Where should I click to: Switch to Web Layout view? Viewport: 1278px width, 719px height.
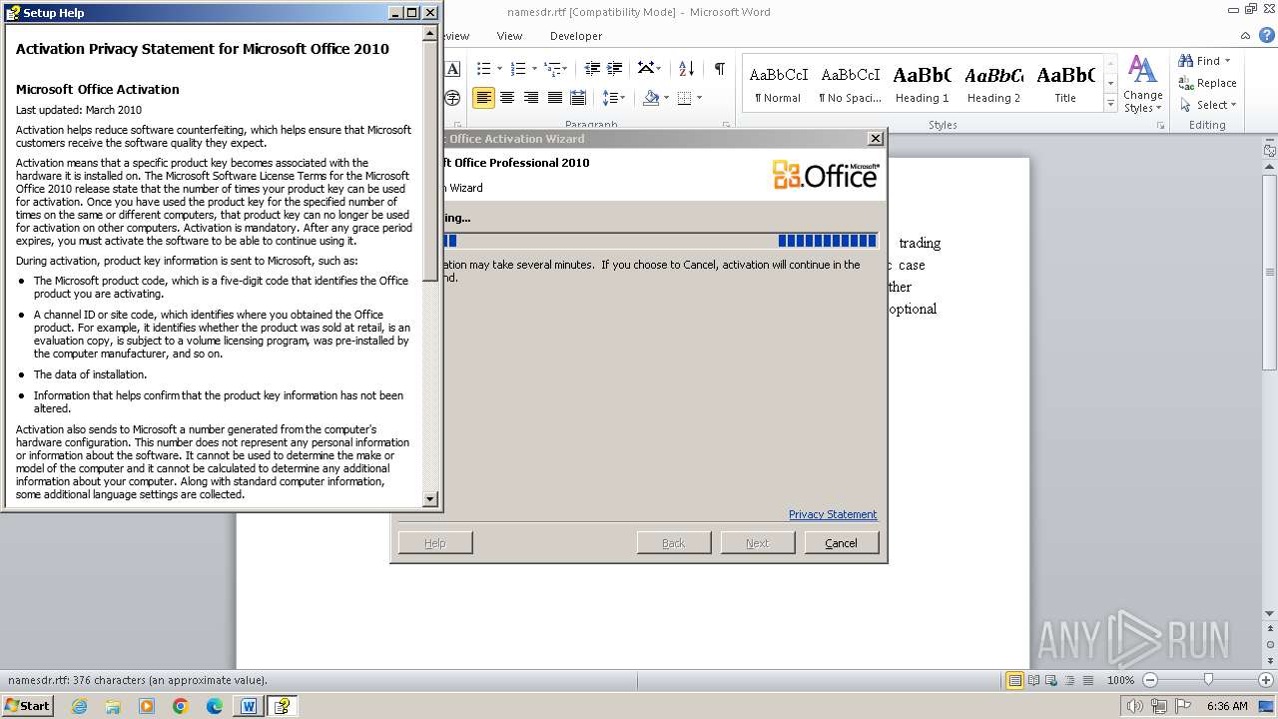1051,680
